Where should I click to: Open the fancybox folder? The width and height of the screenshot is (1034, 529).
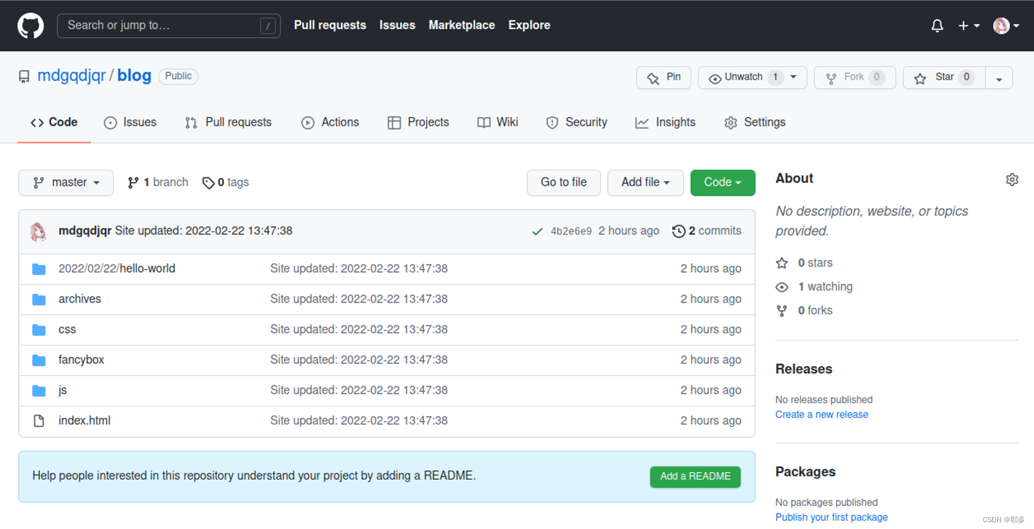[x=81, y=360]
